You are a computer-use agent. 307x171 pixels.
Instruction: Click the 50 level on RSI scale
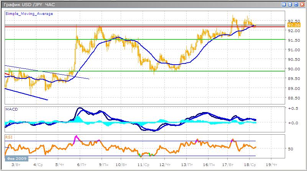[x=291, y=149]
